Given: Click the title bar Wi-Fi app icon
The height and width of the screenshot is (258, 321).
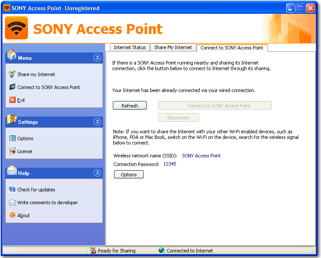Looking at the screenshot, I should click(7, 8).
